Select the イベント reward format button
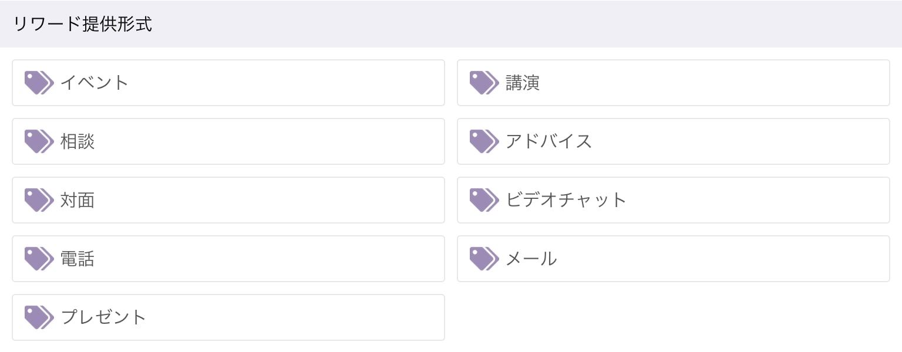902x352 pixels. coord(228,83)
